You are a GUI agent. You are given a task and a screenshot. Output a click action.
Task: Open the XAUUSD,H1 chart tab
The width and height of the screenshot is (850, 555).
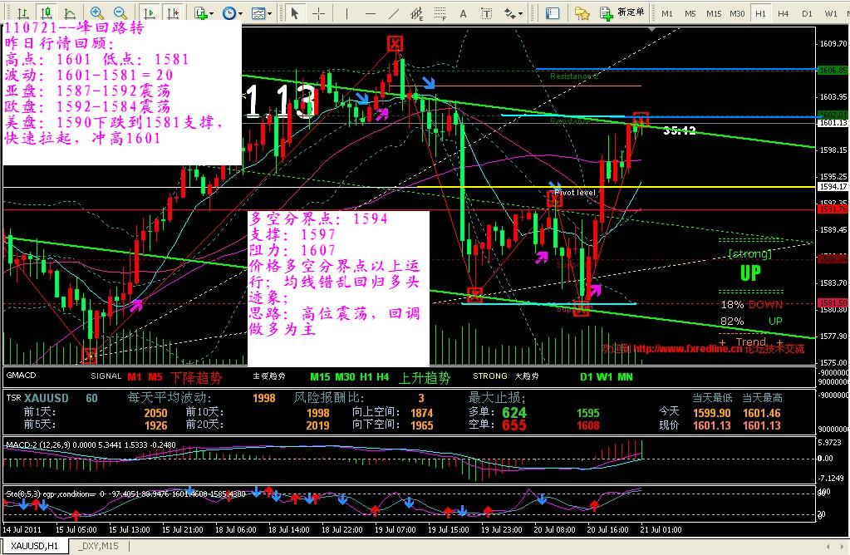35,546
